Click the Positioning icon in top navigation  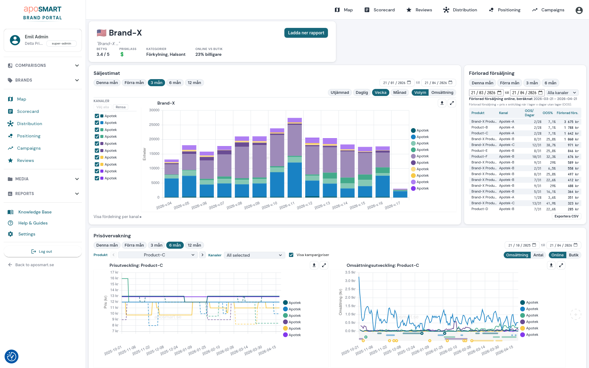(491, 10)
